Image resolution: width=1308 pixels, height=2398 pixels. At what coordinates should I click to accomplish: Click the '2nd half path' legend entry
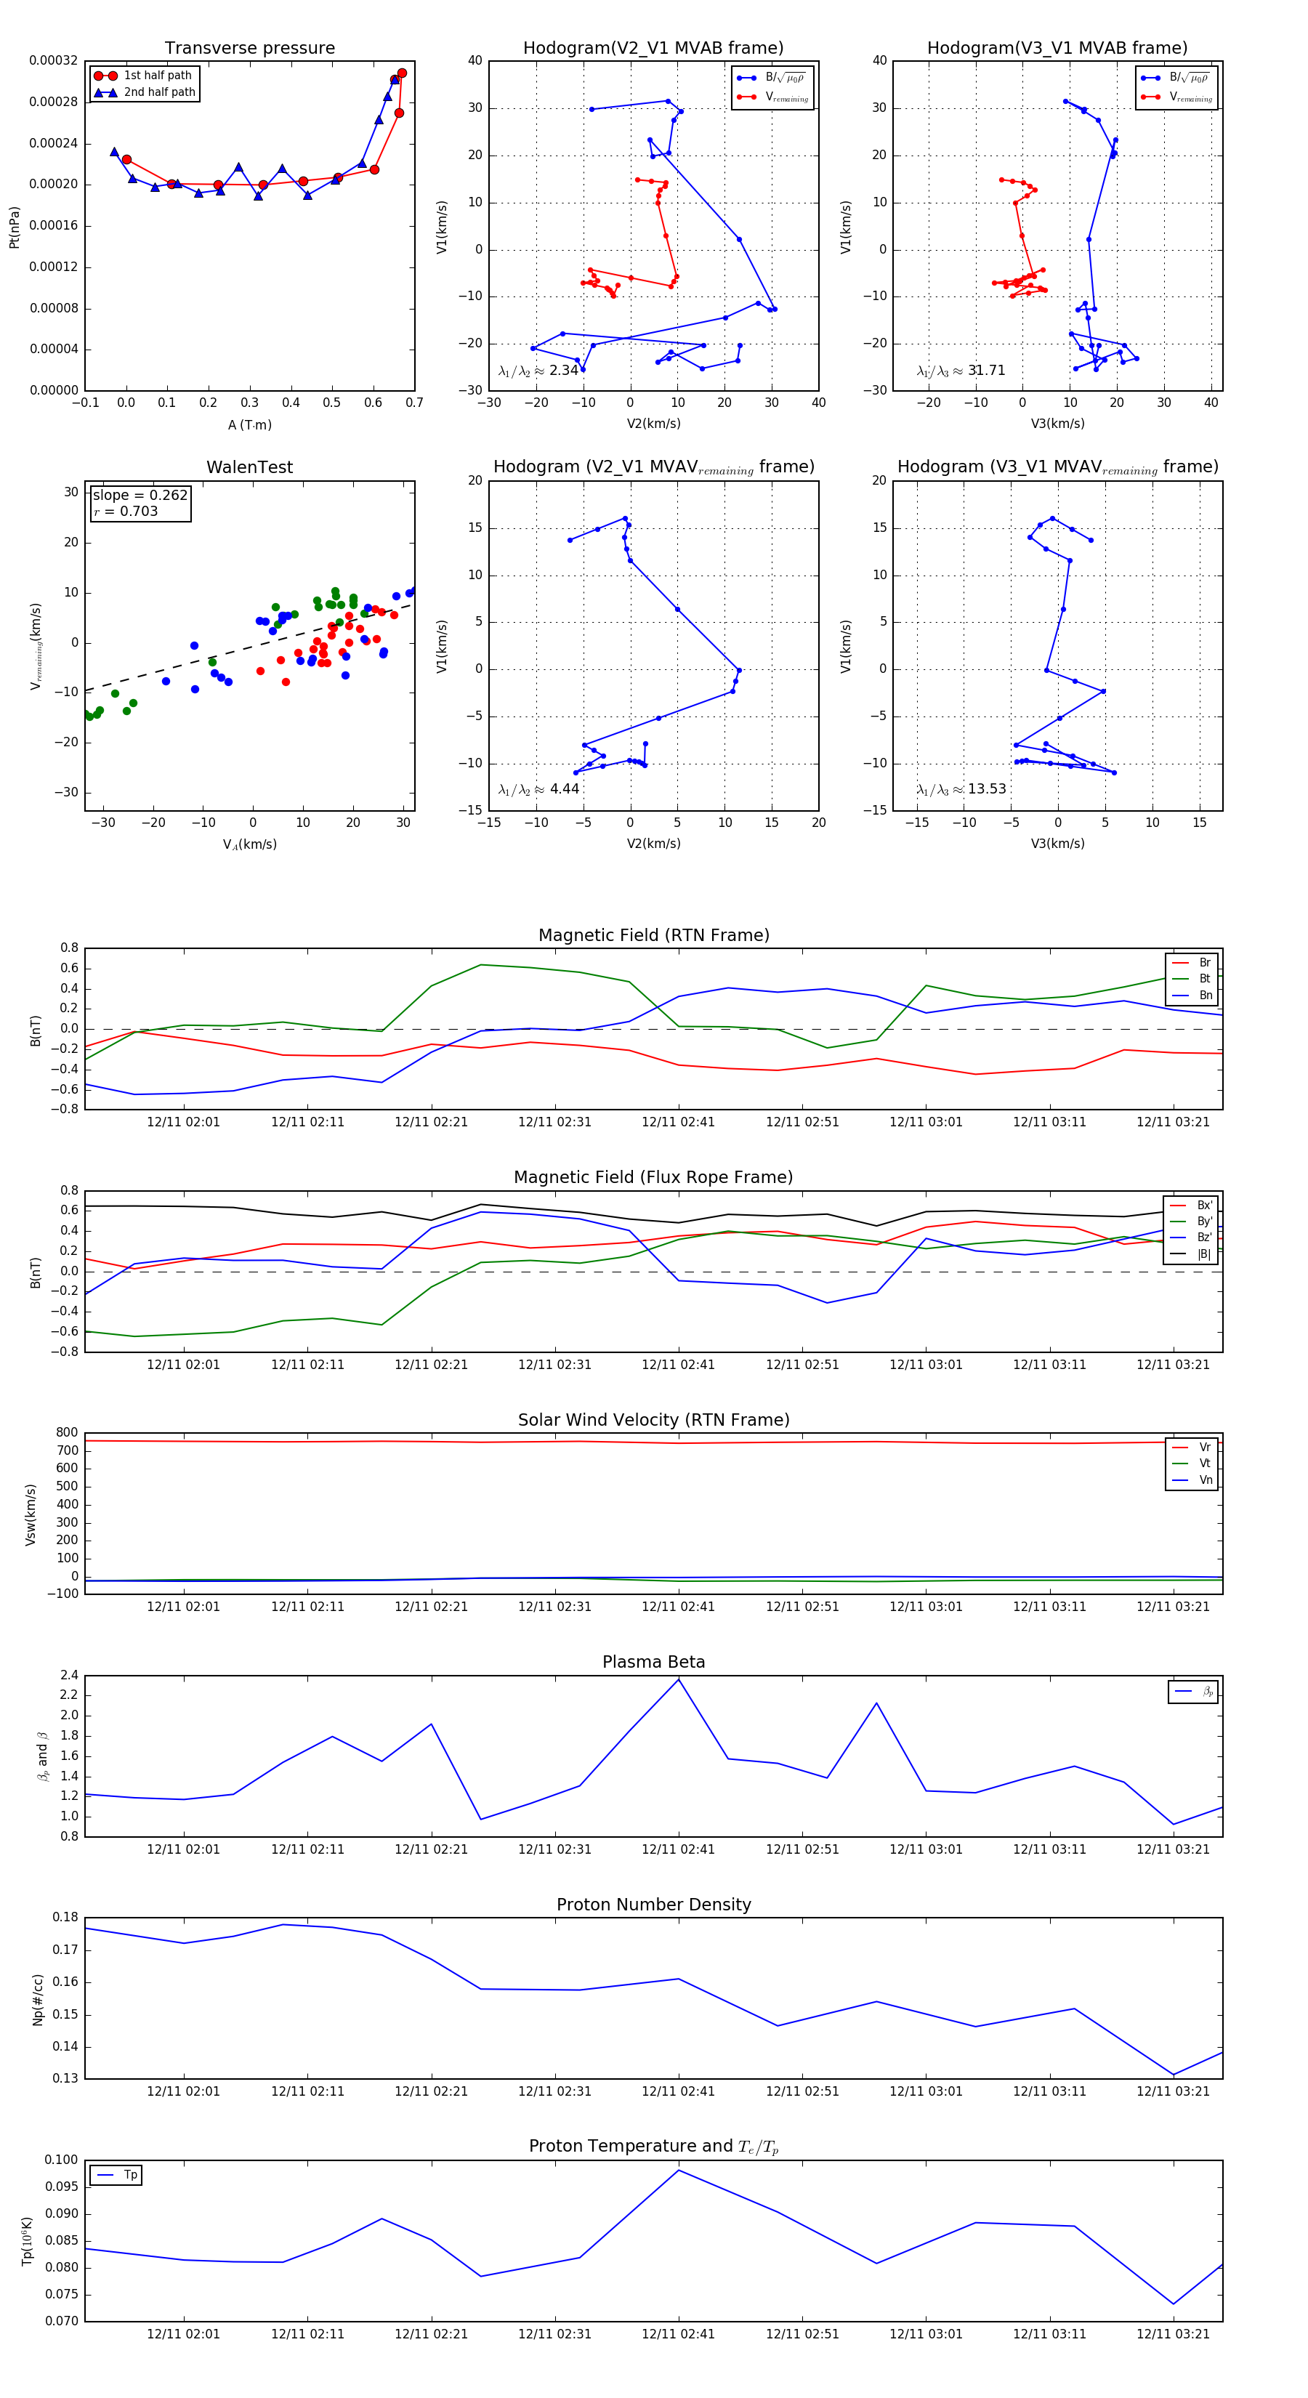point(145,92)
